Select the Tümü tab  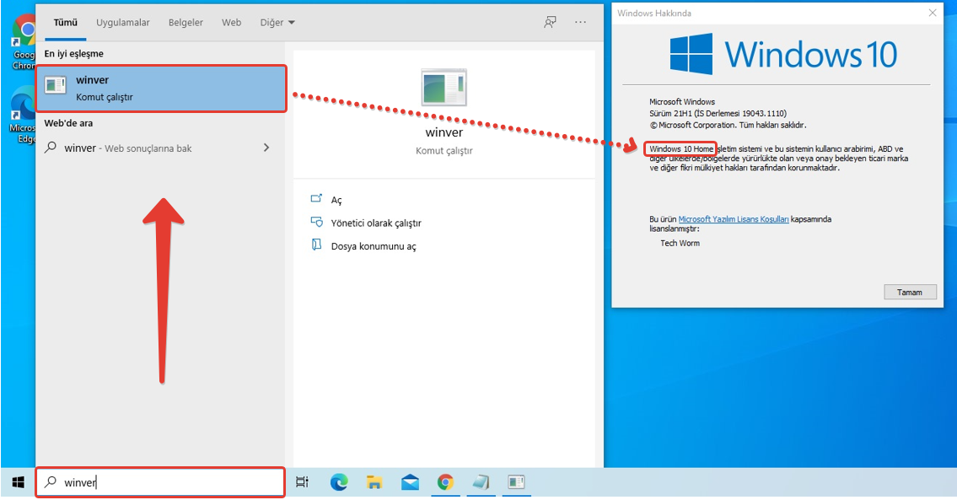[65, 23]
